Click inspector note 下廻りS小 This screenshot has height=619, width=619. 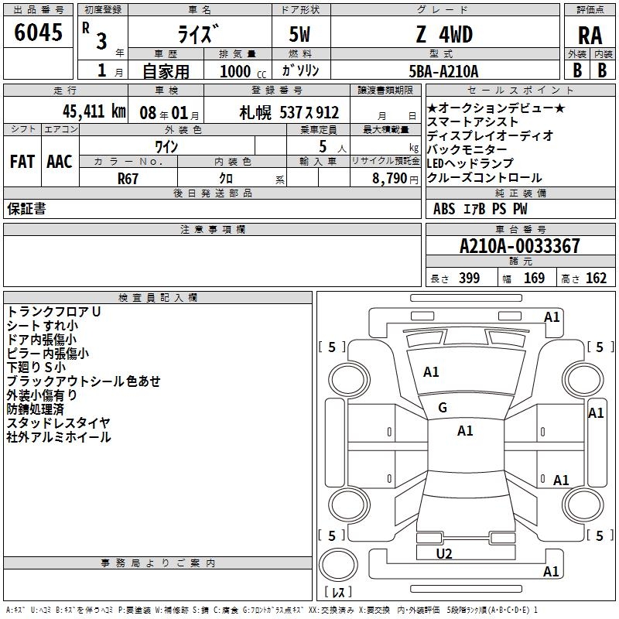coord(36,367)
